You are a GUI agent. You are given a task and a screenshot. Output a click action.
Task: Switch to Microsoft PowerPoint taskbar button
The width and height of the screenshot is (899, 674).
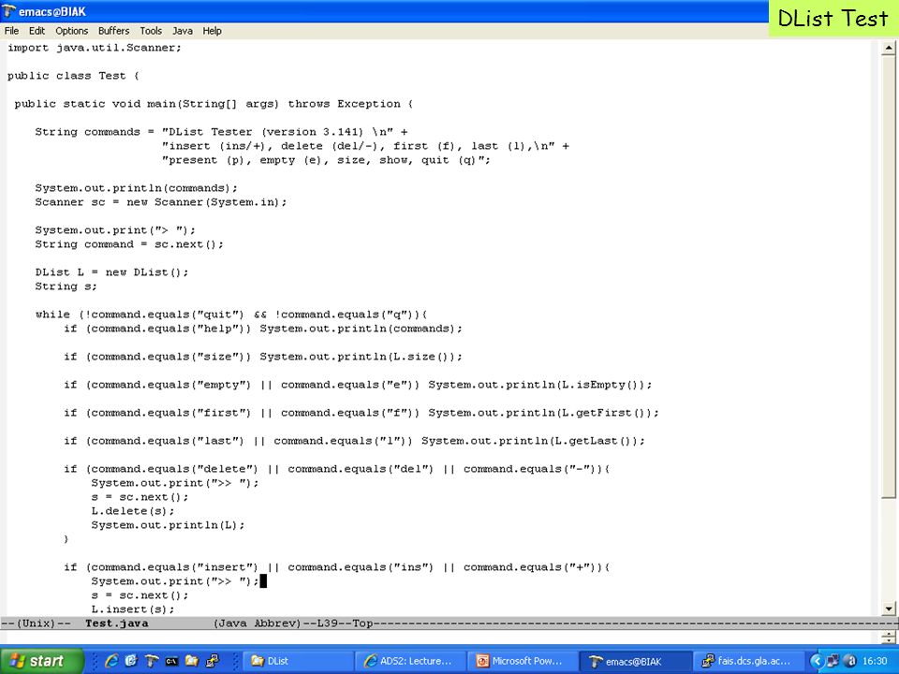point(523,661)
